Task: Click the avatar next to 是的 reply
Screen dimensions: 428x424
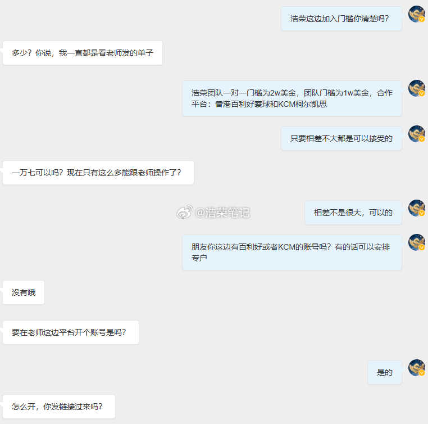Action: 416,368
